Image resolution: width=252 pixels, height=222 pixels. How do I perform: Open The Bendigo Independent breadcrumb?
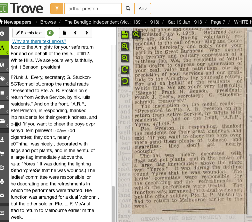click(x=112, y=22)
